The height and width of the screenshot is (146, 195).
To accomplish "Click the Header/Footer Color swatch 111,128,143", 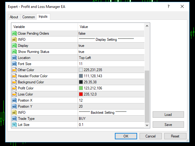I will tap(81, 76).
